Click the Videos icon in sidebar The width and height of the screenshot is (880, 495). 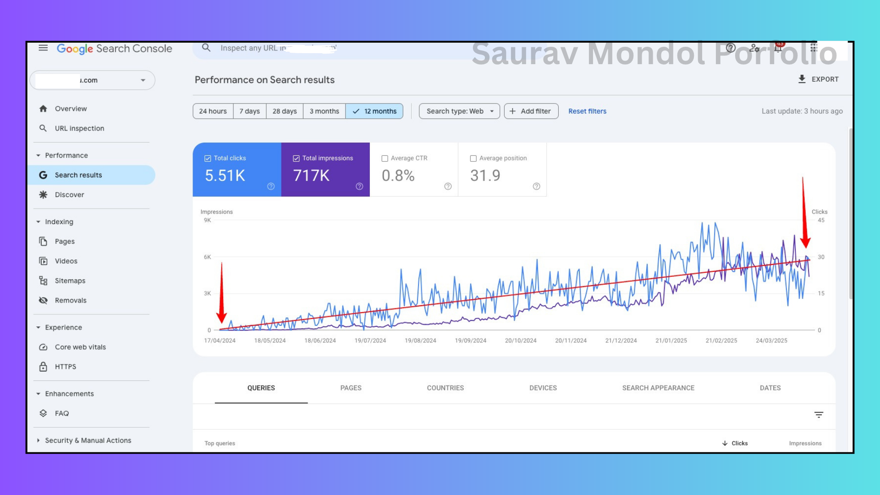tap(43, 261)
